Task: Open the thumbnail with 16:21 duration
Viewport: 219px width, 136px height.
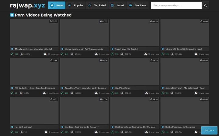Action: point(34,111)
